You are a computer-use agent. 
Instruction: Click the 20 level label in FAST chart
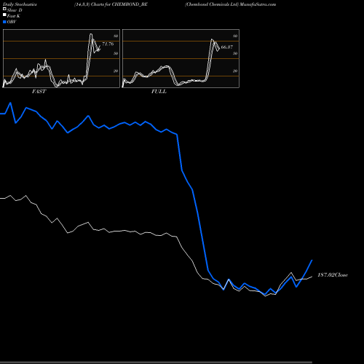116,71
